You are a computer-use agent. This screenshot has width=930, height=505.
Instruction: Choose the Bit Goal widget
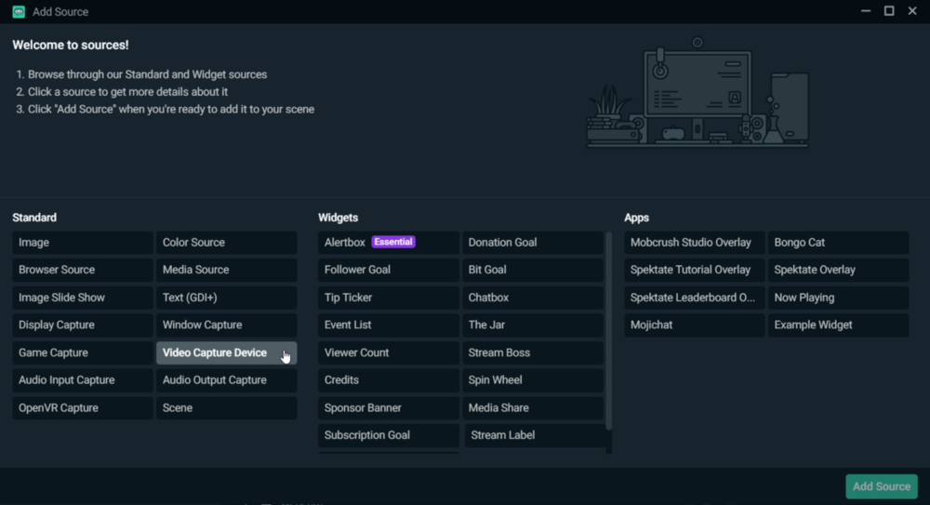point(533,270)
